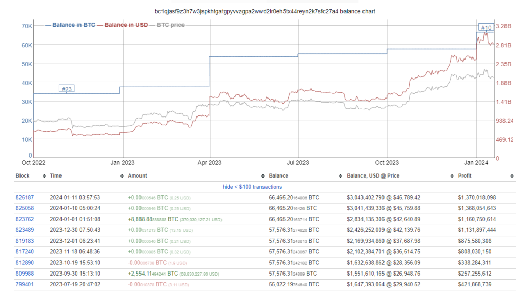The image size is (525, 293).
Task: Click the #23 rank marker on chart
Action: (67, 89)
